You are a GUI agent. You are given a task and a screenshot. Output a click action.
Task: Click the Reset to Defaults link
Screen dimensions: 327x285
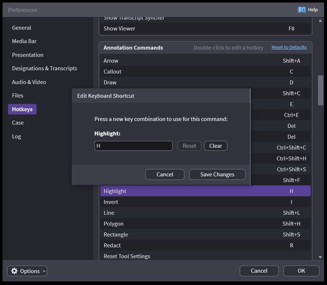click(x=289, y=47)
